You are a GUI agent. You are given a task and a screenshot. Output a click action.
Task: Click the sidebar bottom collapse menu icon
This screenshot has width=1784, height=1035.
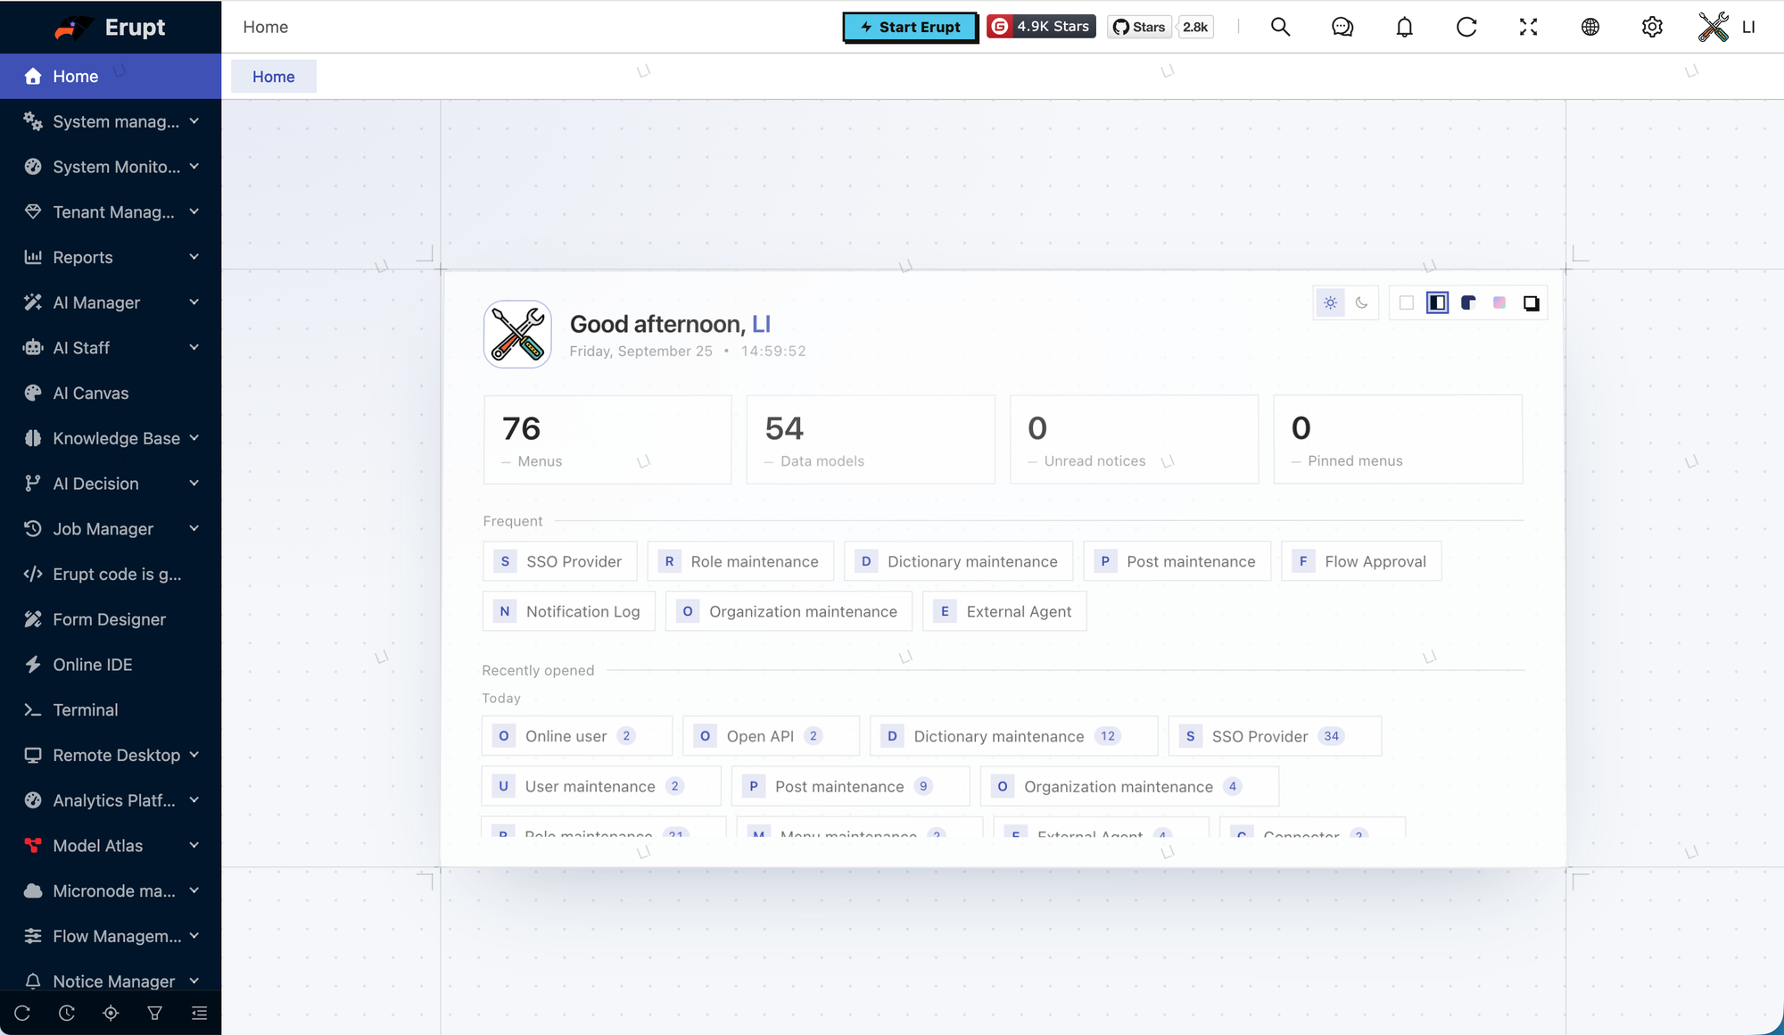(199, 1013)
